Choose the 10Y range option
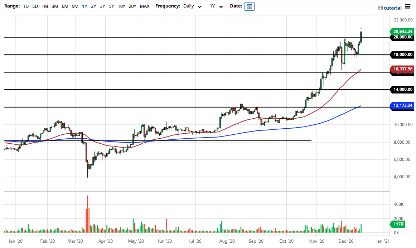The image size is (416, 248). tap(121, 6)
